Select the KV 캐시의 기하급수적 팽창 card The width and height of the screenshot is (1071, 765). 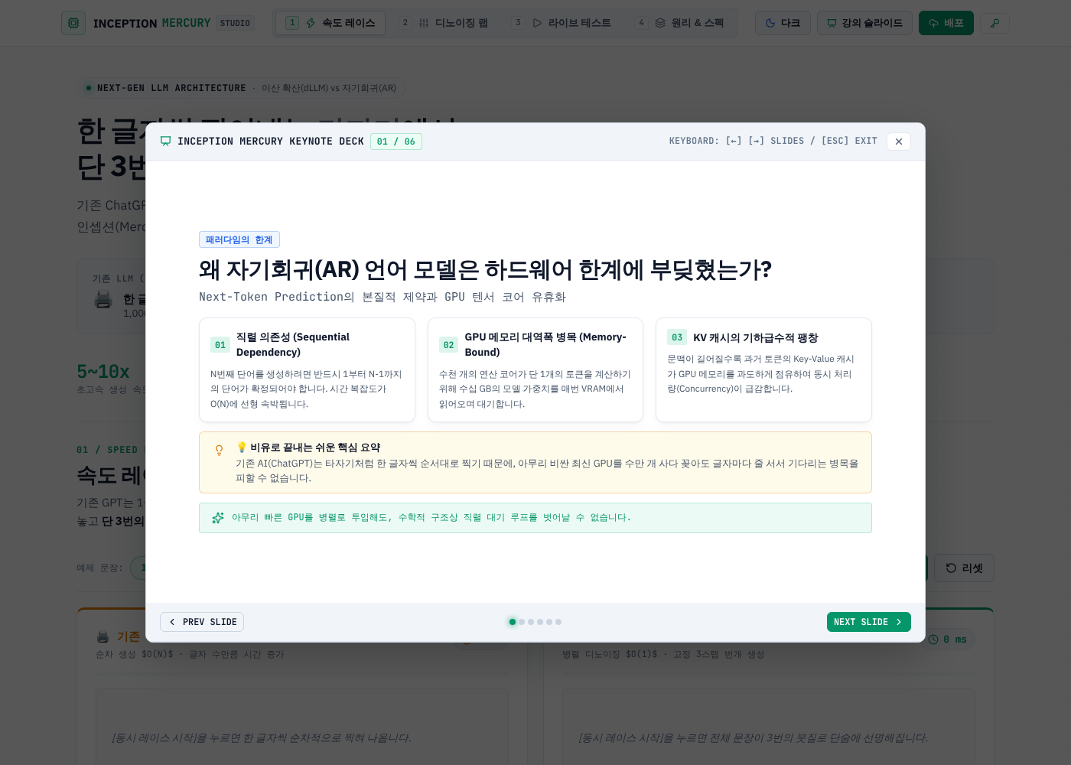pyautogui.click(x=763, y=370)
